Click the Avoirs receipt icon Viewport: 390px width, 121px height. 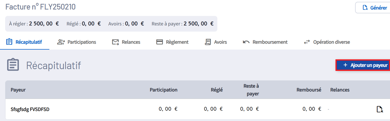208,42
